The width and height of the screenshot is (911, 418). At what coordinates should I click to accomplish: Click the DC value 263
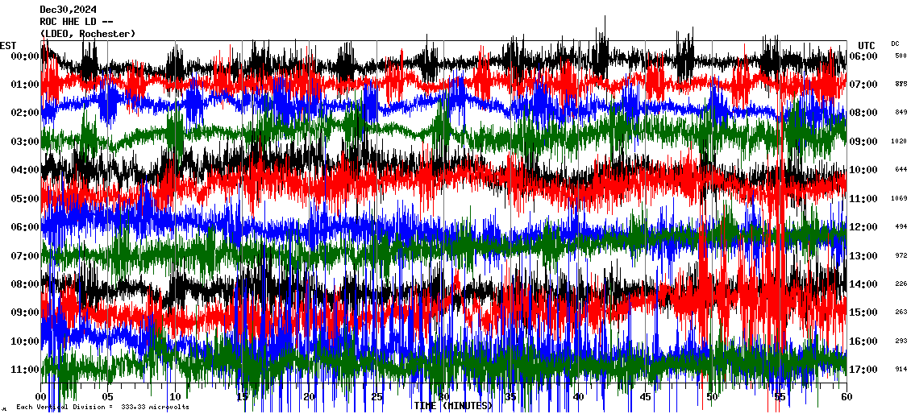[x=901, y=312]
